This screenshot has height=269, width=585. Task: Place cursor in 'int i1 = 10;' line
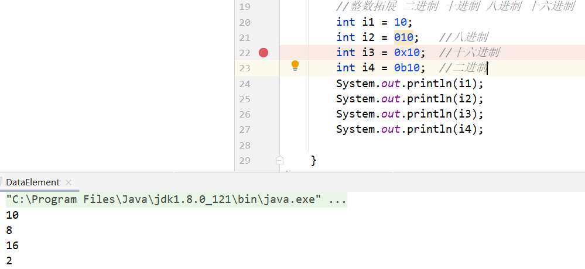point(374,22)
